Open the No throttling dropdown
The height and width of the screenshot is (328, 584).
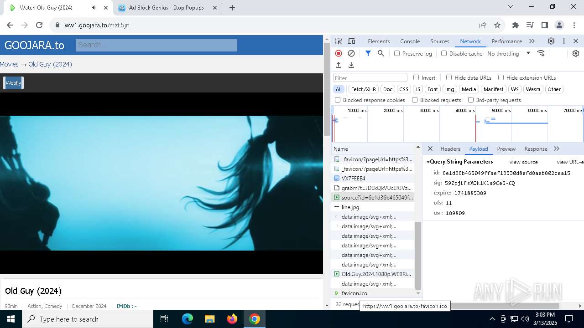pos(509,53)
